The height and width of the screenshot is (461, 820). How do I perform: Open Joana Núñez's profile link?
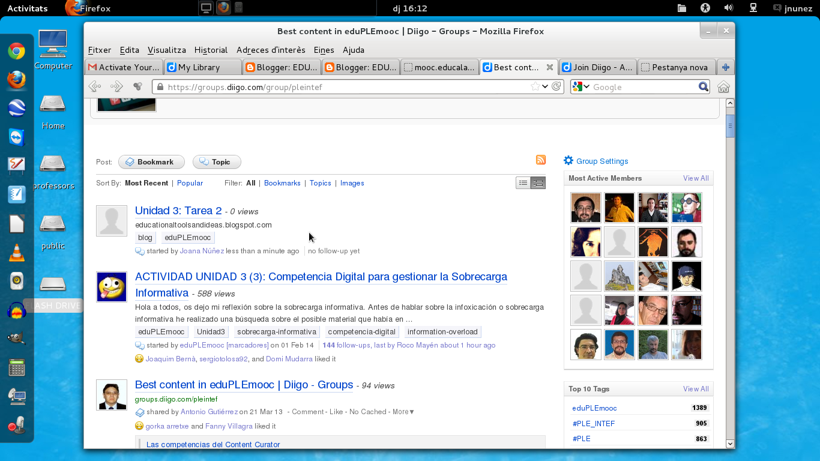point(202,251)
